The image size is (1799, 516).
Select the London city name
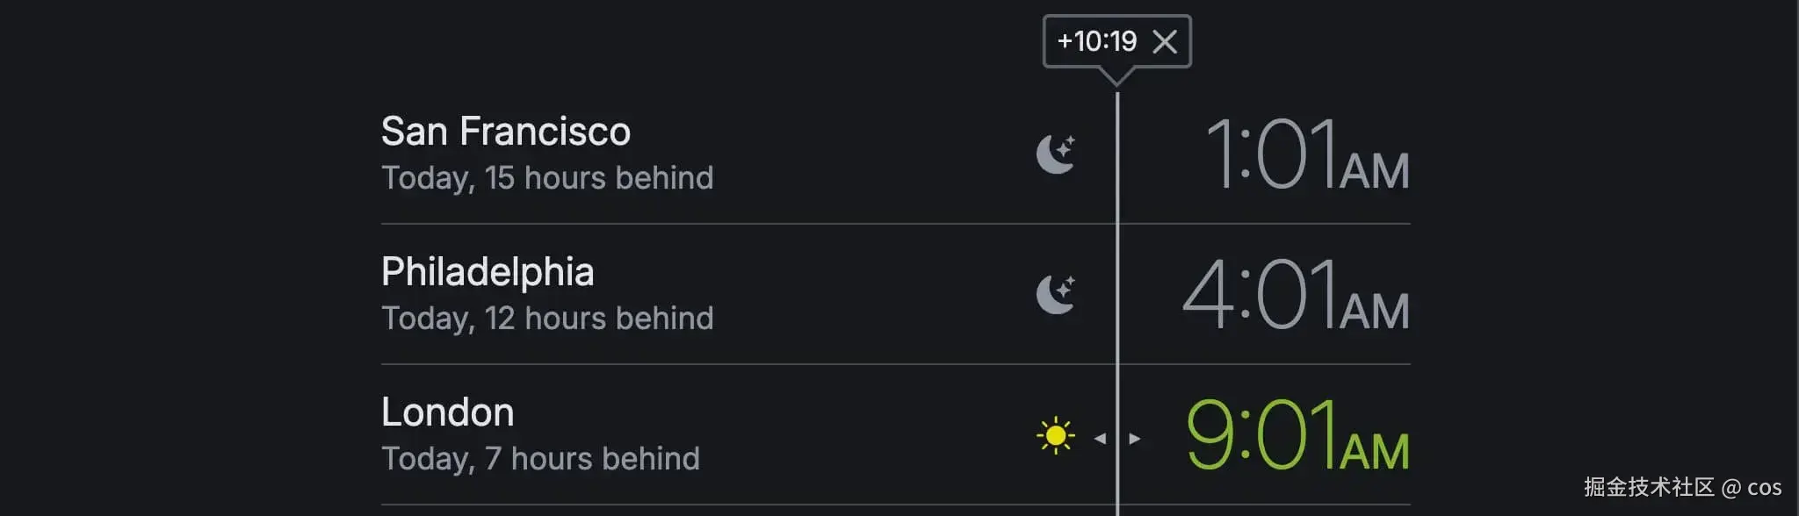click(447, 412)
